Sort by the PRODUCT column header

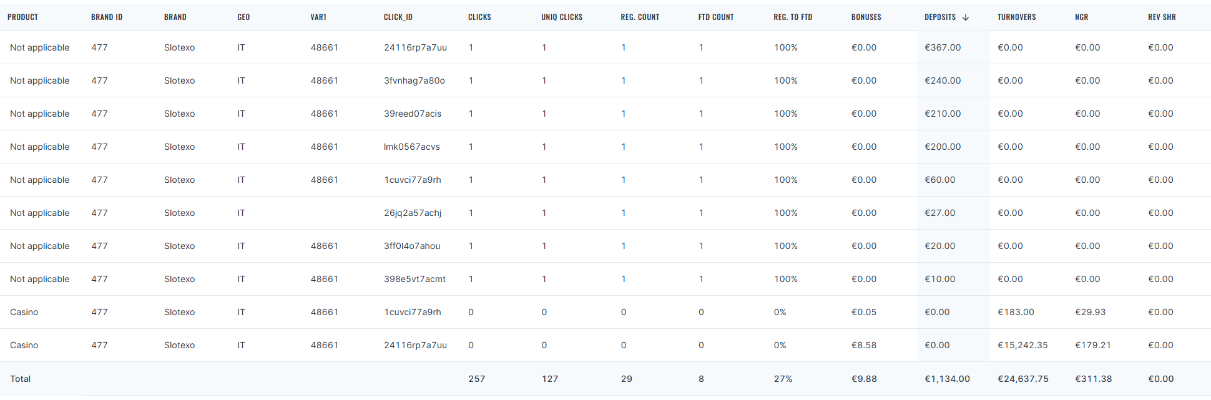point(22,17)
